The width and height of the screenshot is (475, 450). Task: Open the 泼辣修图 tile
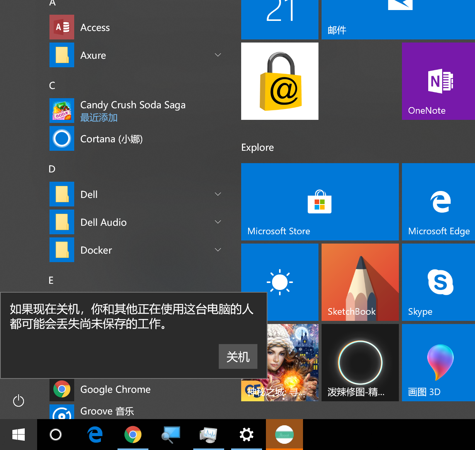click(x=360, y=363)
